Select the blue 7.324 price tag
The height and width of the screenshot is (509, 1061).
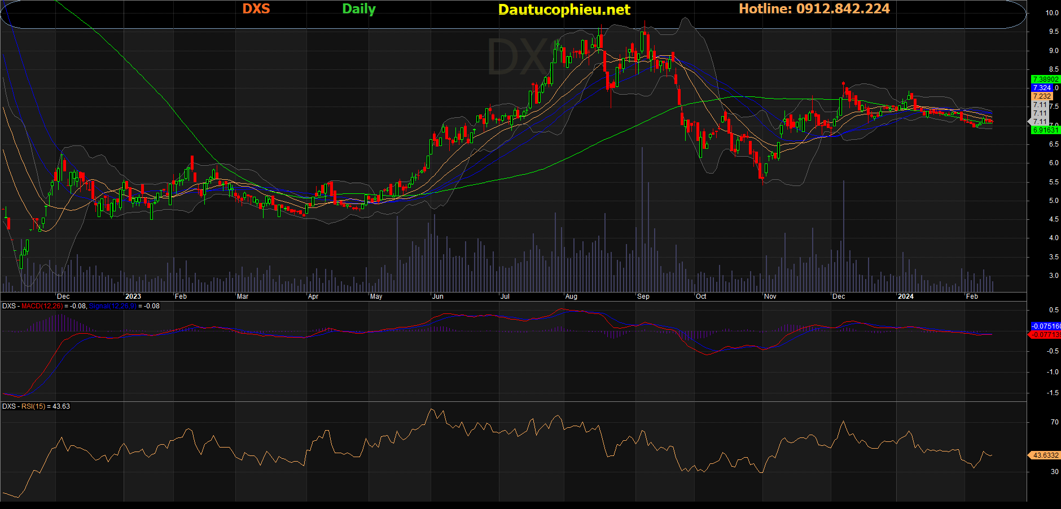[1041, 88]
